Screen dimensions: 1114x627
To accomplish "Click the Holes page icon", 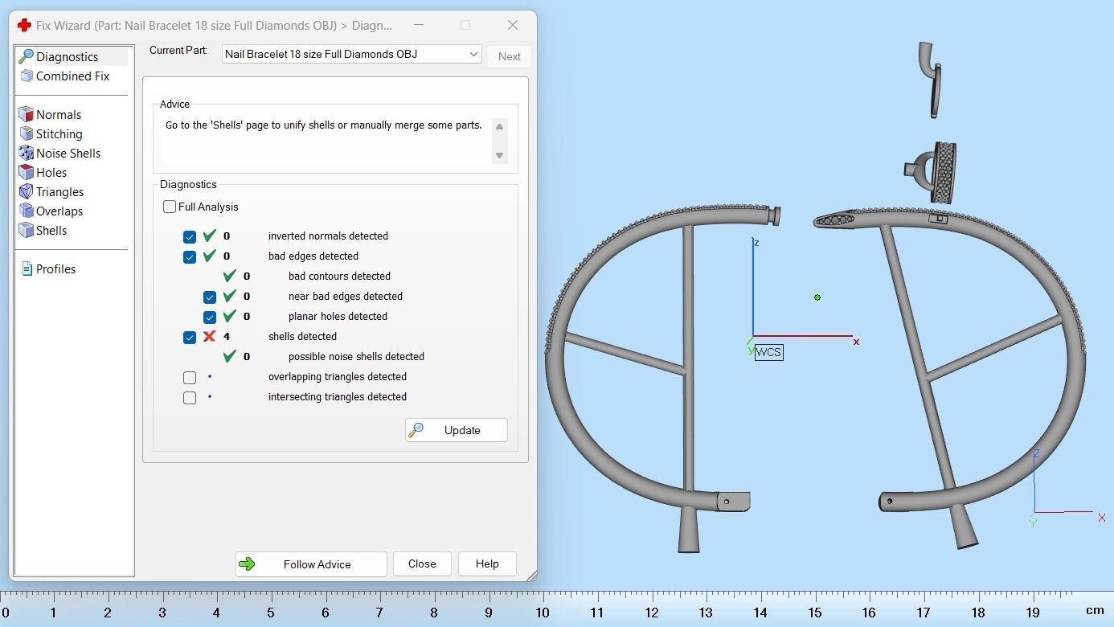I will 26,172.
